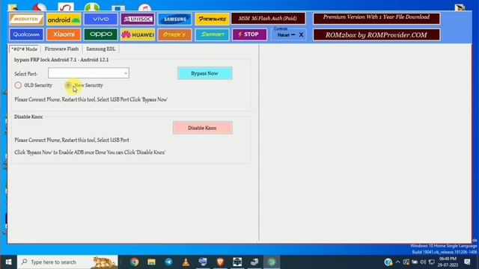The height and width of the screenshot is (269, 479).
Task: Click the taskbar search box
Action: (x=67, y=262)
